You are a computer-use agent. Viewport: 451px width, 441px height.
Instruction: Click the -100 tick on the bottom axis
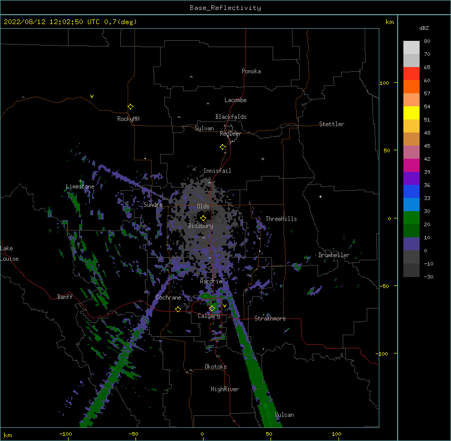click(x=65, y=434)
